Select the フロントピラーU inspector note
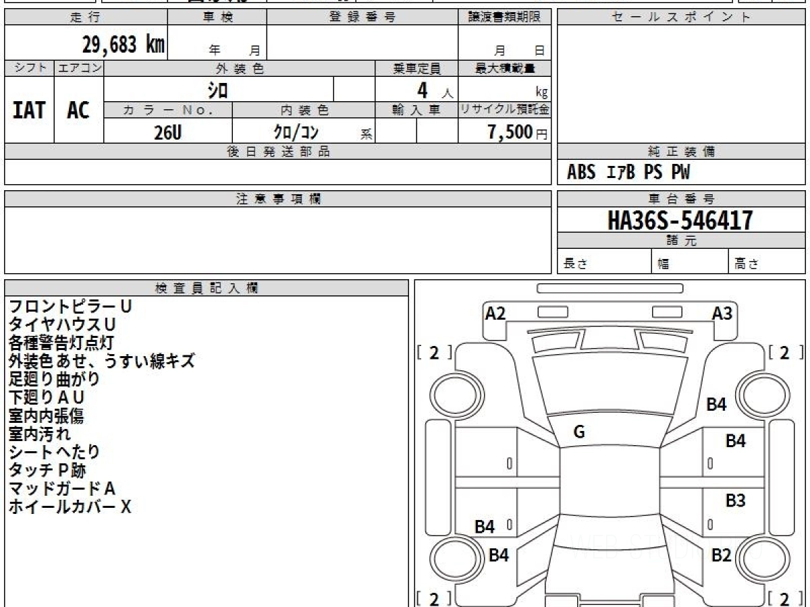 pos(70,306)
